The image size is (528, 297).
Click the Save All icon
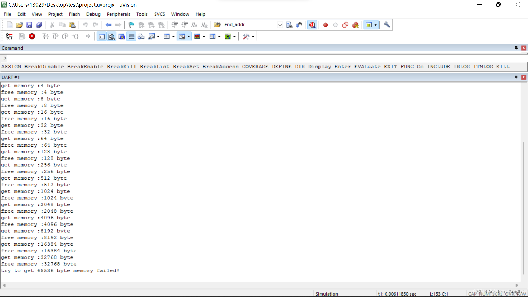pos(39,25)
